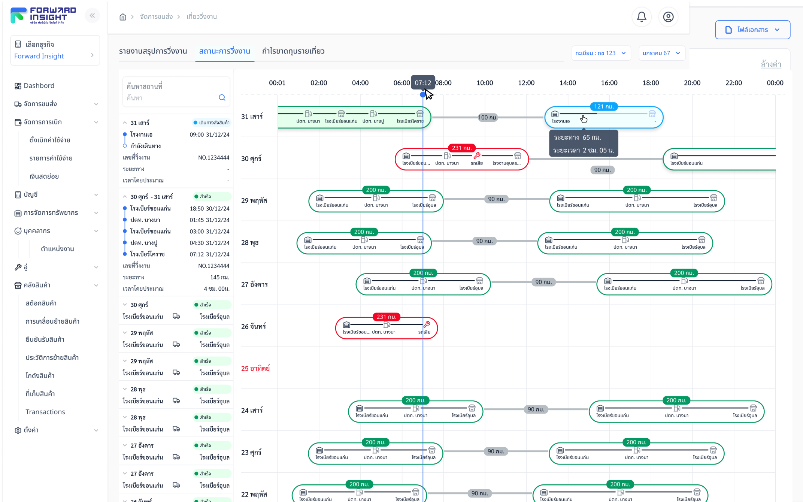Collapse the คลังสินค้า sidebar menu

96,285
